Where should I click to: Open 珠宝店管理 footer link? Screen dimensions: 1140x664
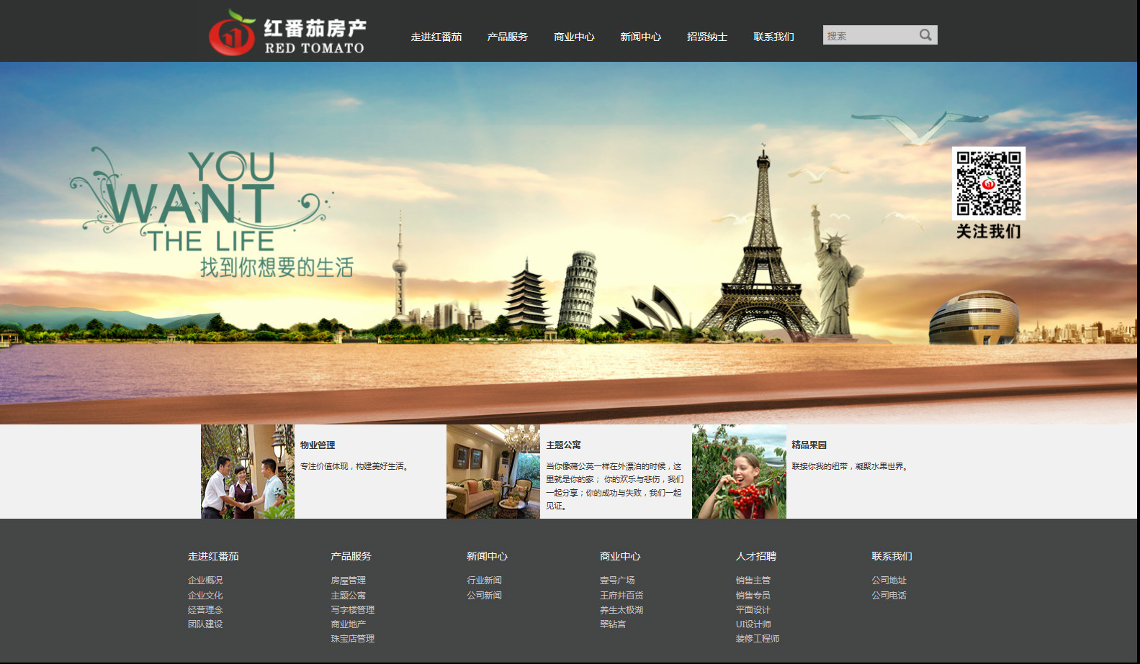pyautogui.click(x=353, y=639)
